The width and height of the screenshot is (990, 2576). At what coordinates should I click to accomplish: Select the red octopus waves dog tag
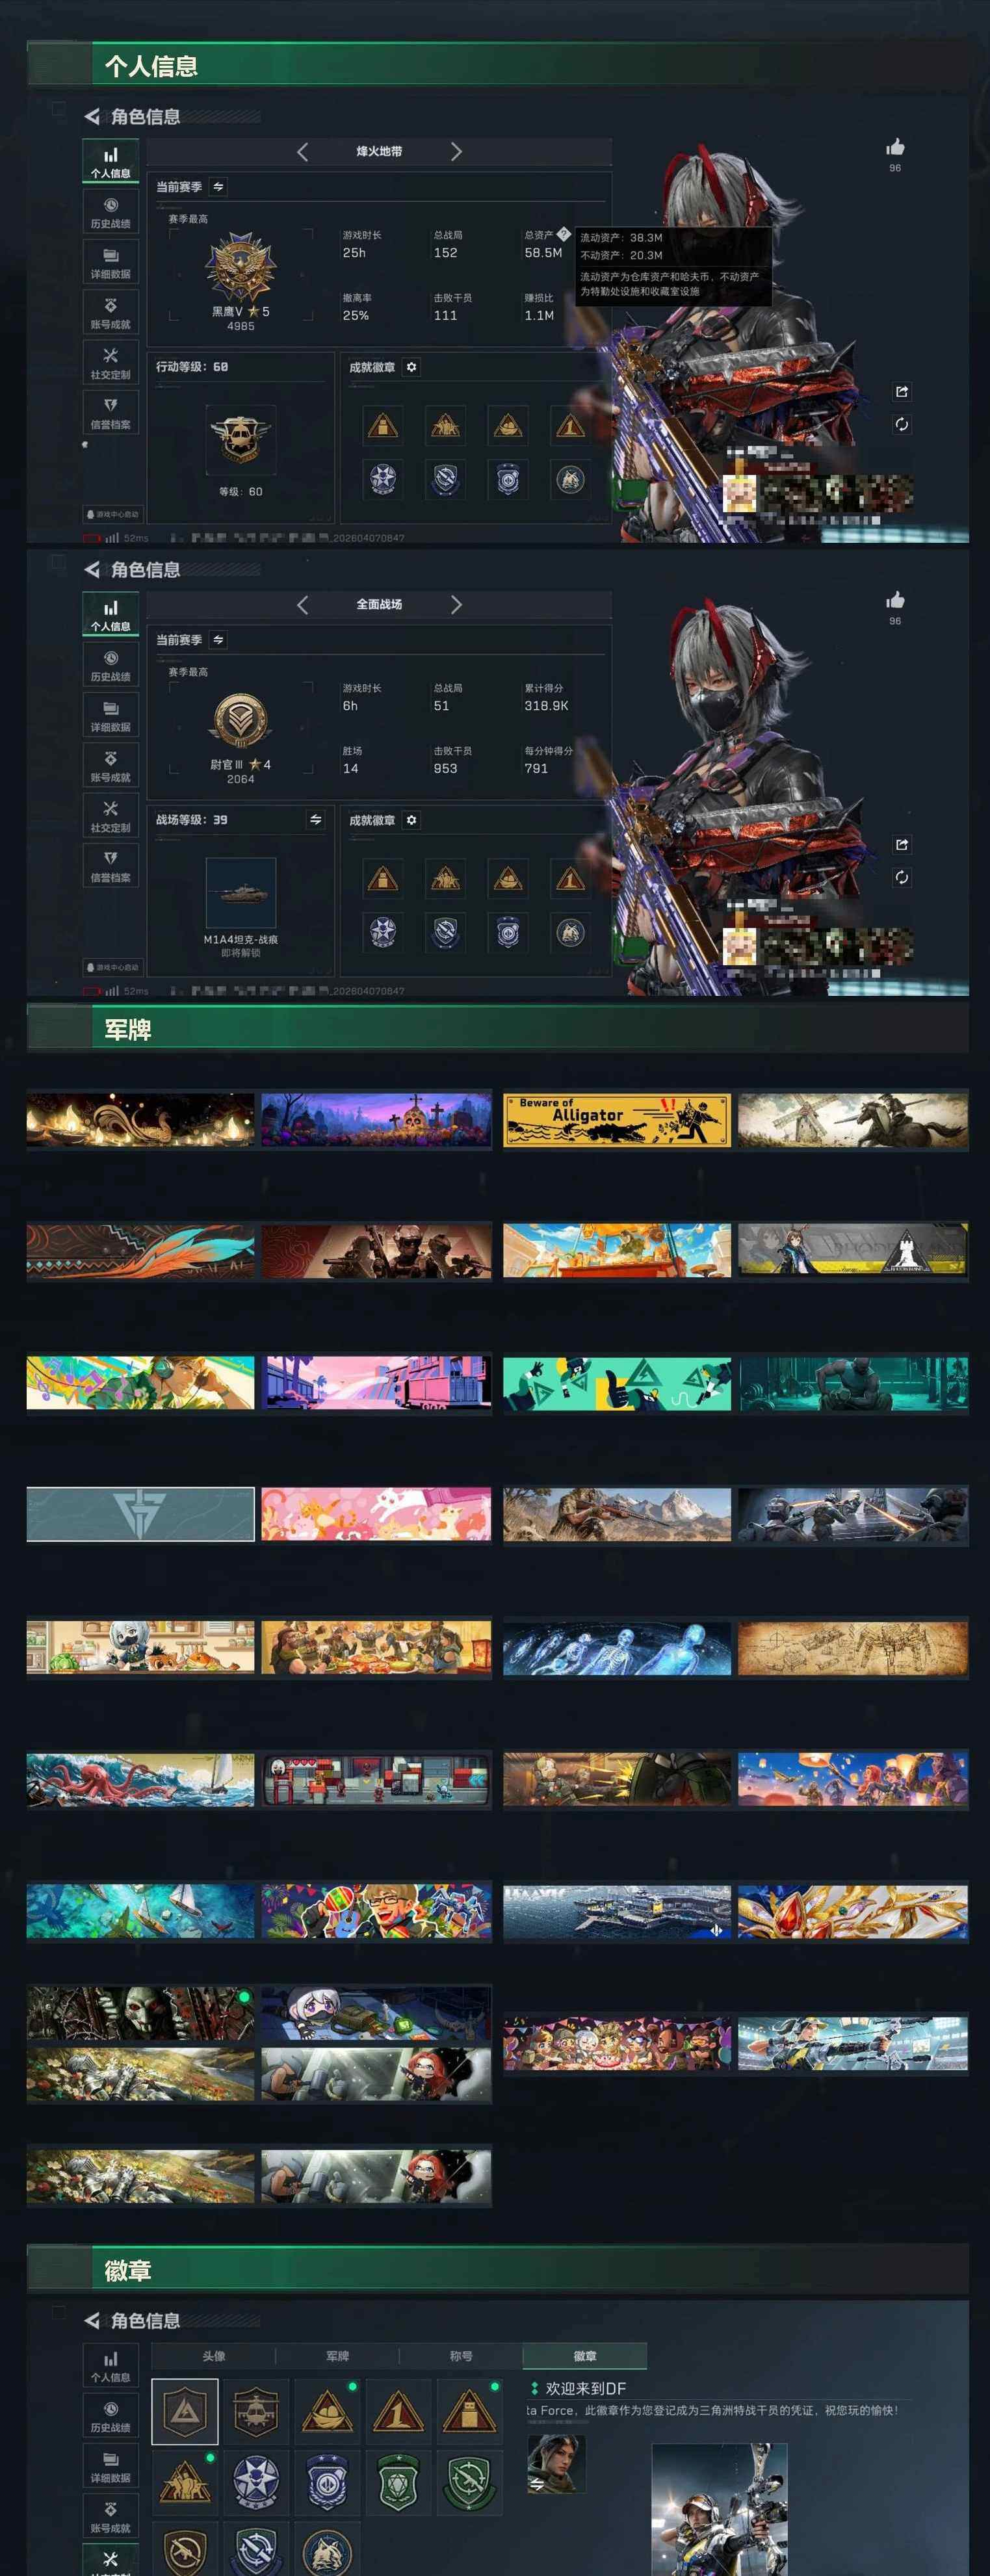141,1779
